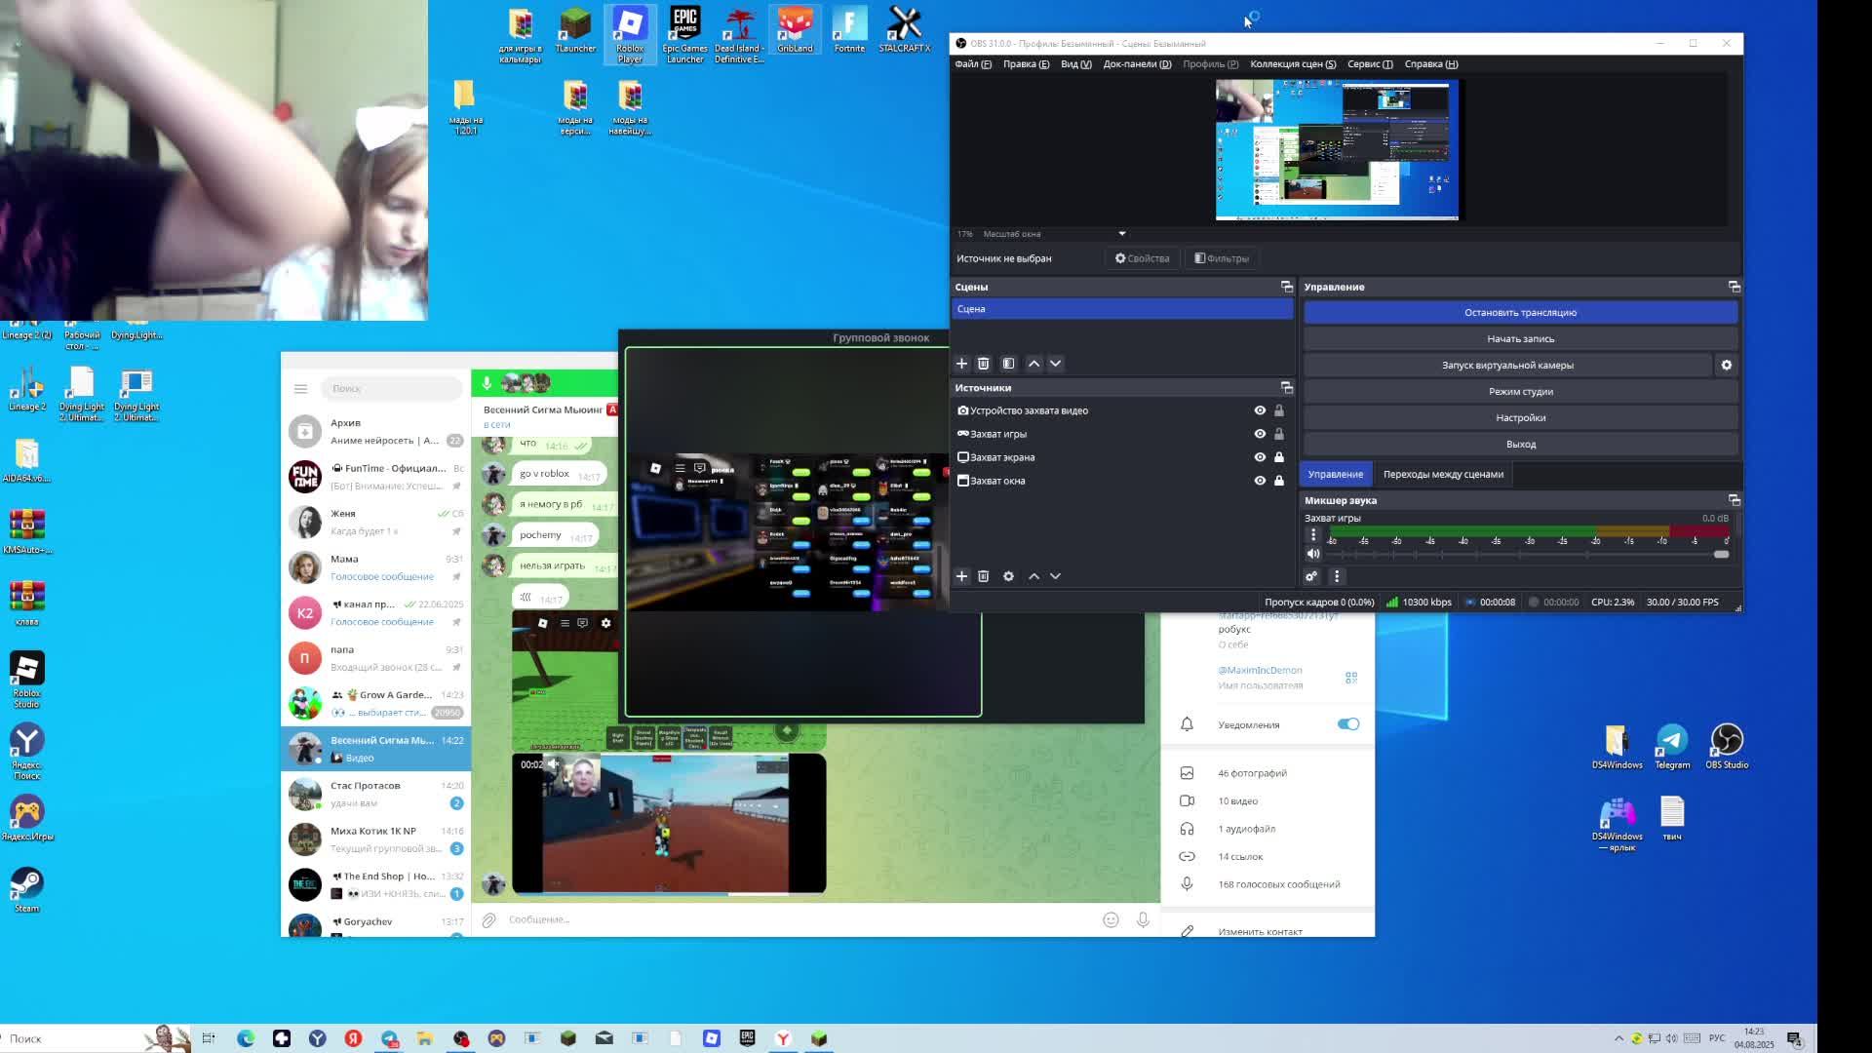Open Telegram hamburger menu
Image resolution: width=1872 pixels, height=1053 pixels.
click(x=300, y=388)
